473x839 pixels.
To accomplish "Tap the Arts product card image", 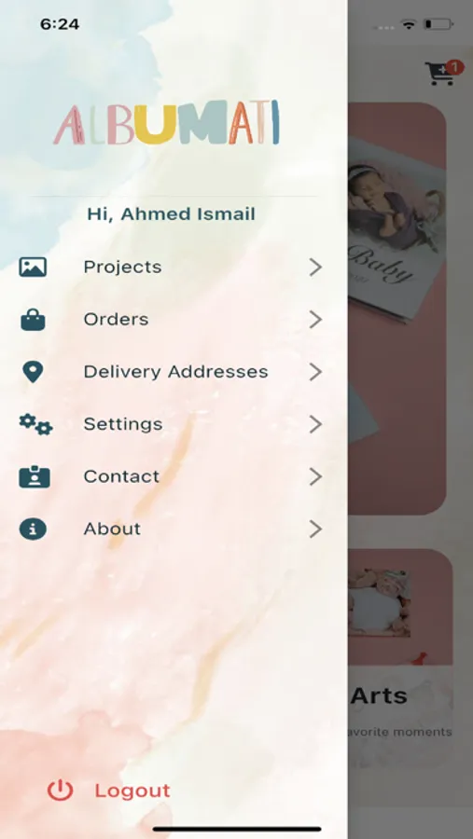I will (x=400, y=607).
